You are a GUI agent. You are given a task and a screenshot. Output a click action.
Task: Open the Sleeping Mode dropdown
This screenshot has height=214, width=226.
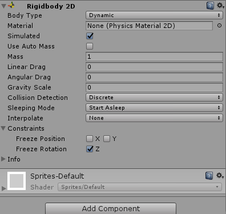(154, 108)
